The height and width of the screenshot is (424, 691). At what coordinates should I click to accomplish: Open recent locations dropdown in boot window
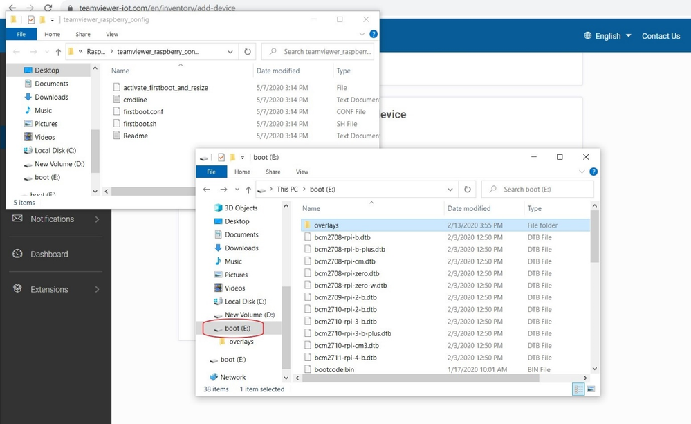(237, 190)
